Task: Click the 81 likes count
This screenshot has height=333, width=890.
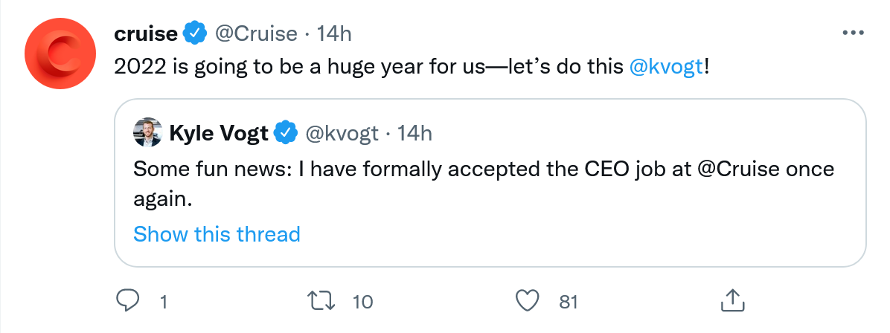Action: (x=569, y=302)
